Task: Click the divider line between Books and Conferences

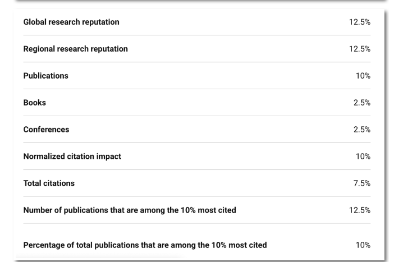Action: (x=196, y=116)
